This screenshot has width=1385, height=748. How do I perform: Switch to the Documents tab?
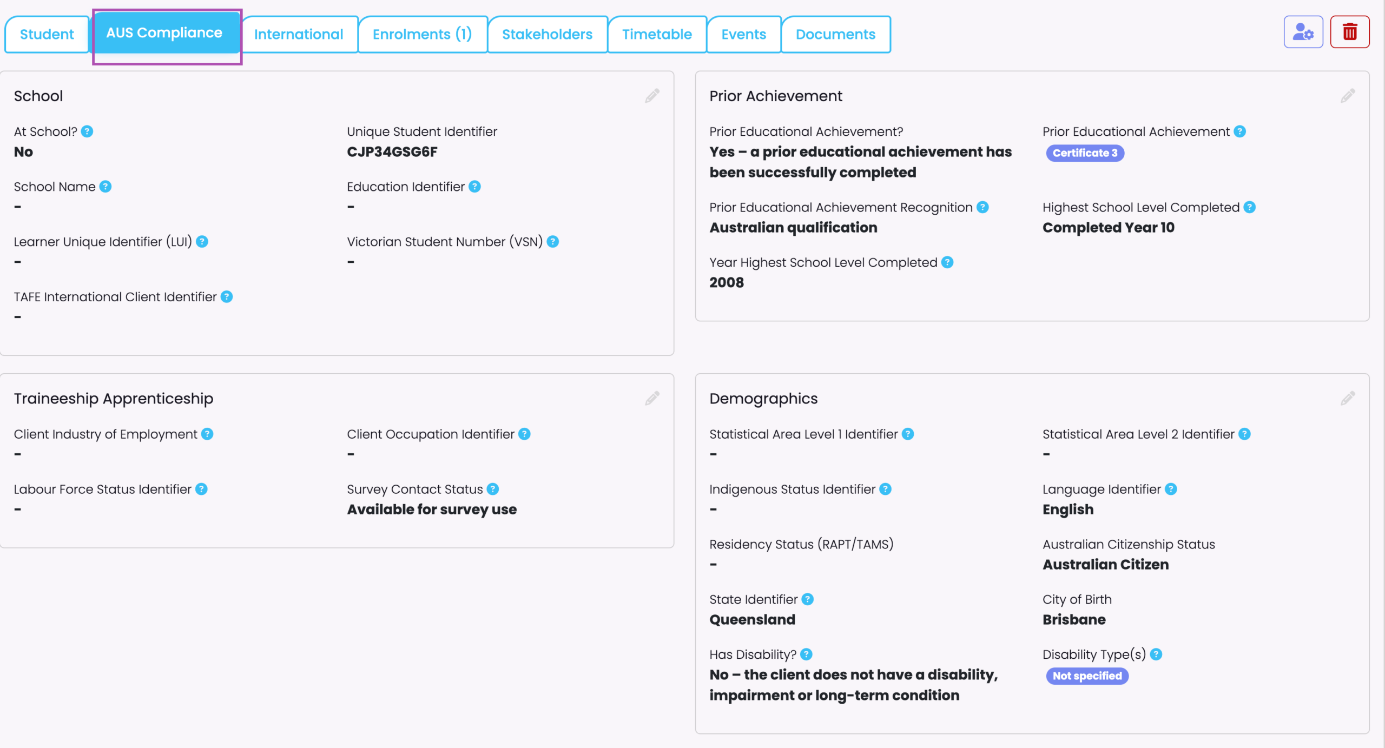835,34
